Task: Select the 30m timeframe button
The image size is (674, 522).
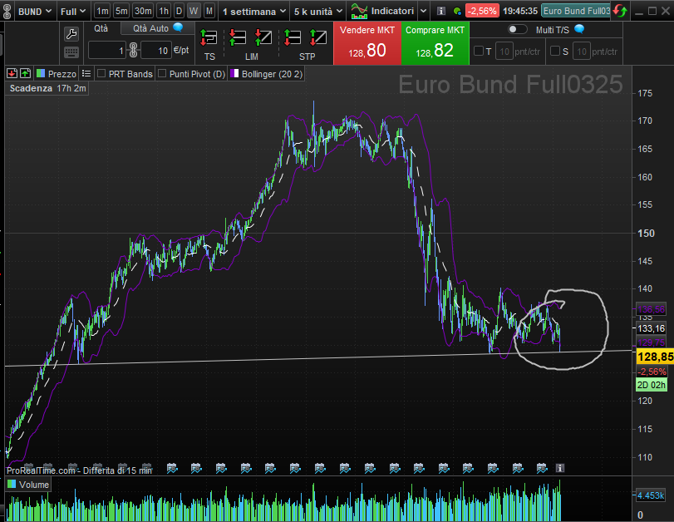Action: [143, 12]
